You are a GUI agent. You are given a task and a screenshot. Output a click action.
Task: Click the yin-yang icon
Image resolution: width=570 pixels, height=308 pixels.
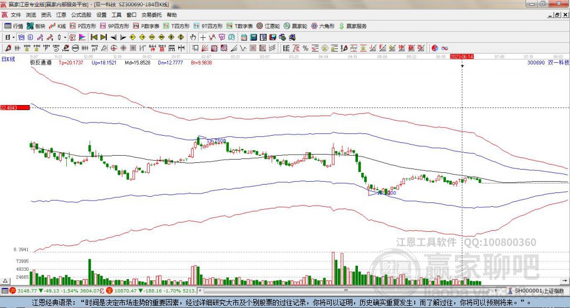tap(435, 48)
